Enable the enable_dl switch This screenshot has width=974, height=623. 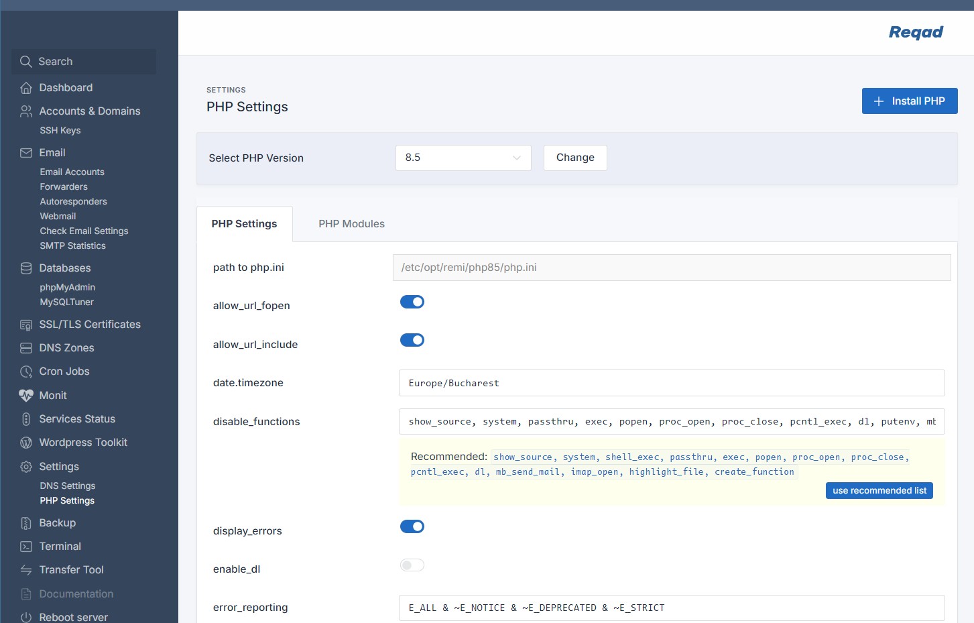(412, 565)
